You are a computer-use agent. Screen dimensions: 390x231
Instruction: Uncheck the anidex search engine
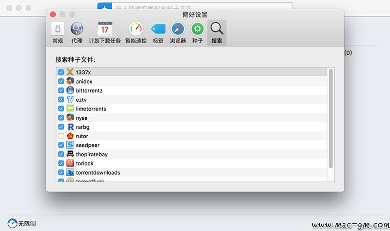tap(61, 81)
